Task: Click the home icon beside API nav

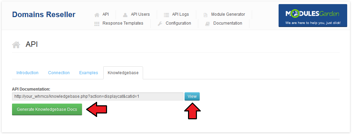Action: click(x=97, y=15)
